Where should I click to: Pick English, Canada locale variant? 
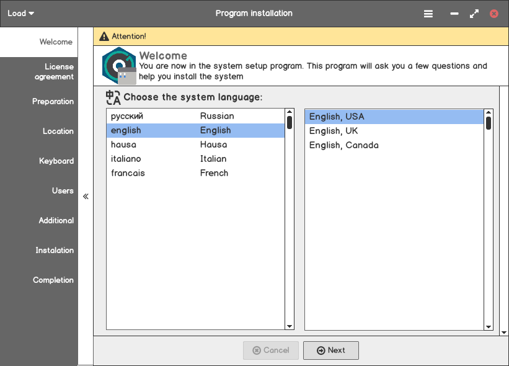[x=343, y=145]
